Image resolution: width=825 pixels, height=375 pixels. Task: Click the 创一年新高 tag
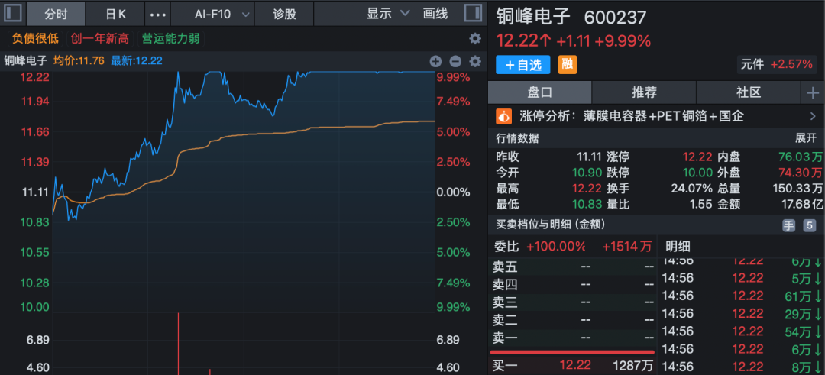(100, 38)
